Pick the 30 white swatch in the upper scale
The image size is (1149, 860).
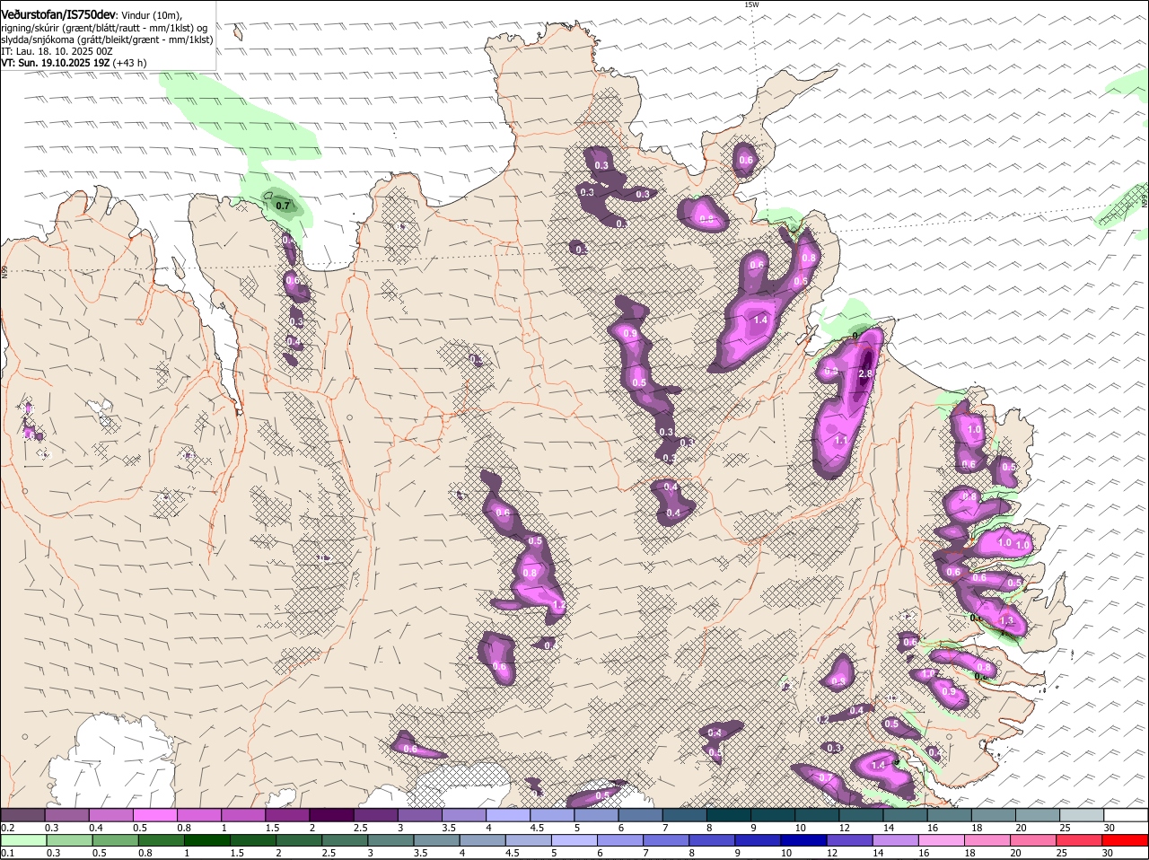[x=1127, y=814]
